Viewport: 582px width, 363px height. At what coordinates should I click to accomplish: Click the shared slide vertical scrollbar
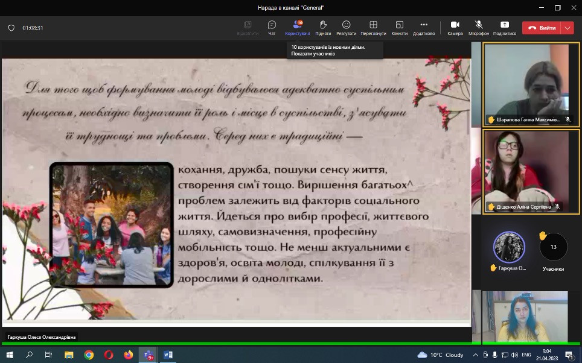468,96
